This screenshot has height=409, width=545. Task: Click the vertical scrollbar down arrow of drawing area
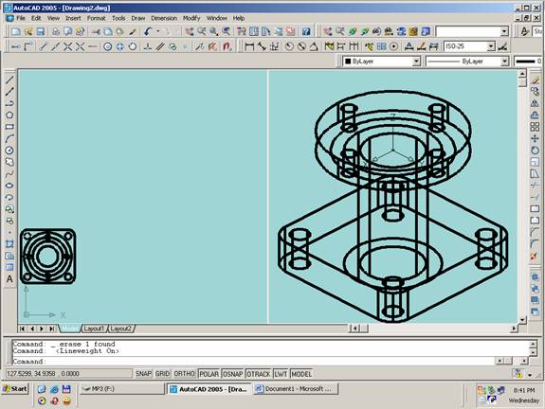[521, 320]
